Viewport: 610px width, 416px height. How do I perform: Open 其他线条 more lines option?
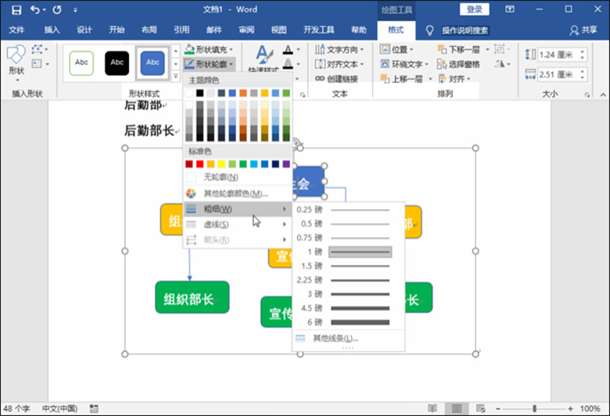tap(349, 338)
